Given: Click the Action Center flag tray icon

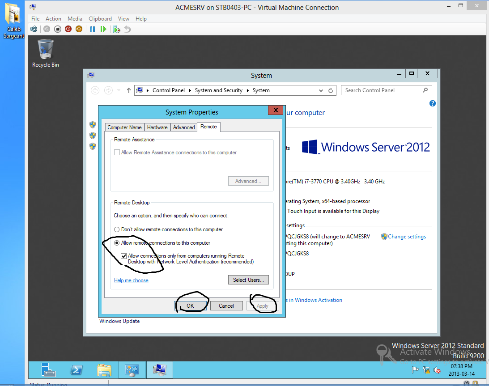Looking at the screenshot, I should 415,370.
